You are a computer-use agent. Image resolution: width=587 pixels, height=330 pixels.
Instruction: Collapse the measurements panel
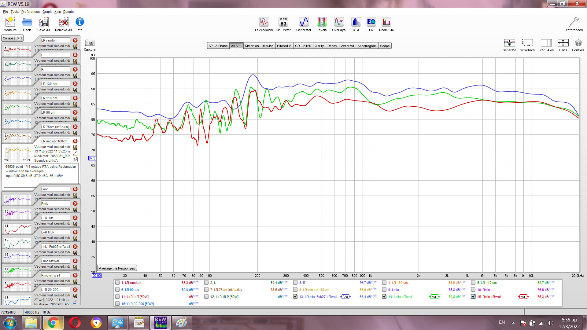pos(12,38)
